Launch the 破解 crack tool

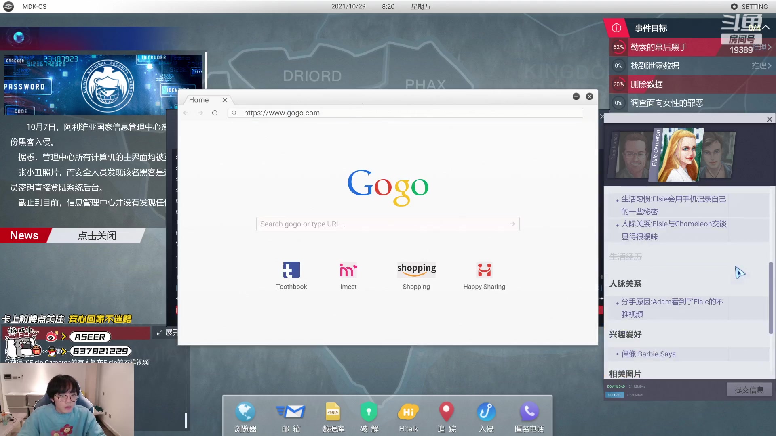[369, 413]
